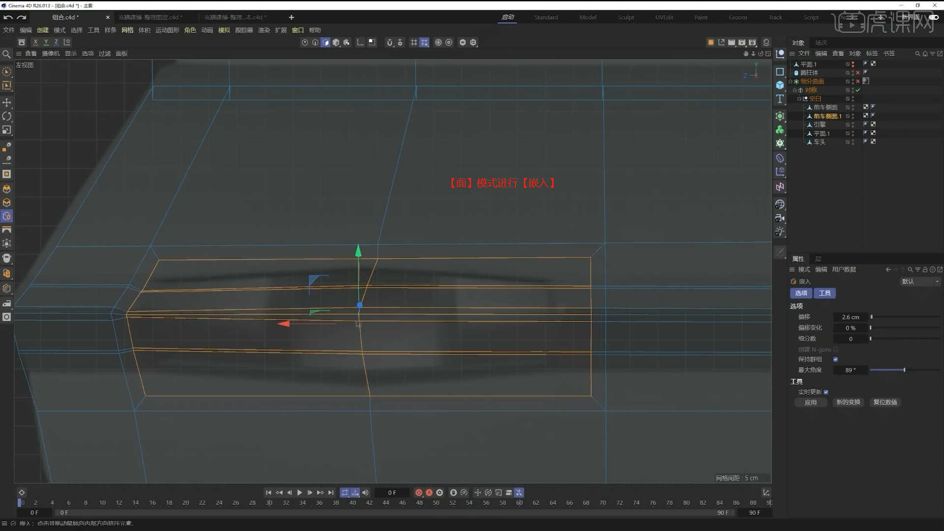Toggle the red X on 细分曲面 object

click(858, 82)
